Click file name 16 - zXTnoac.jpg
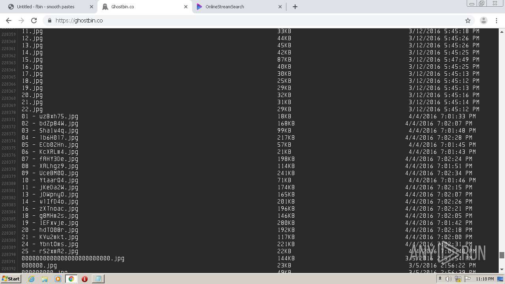The width and height of the screenshot is (505, 284). coord(50,209)
